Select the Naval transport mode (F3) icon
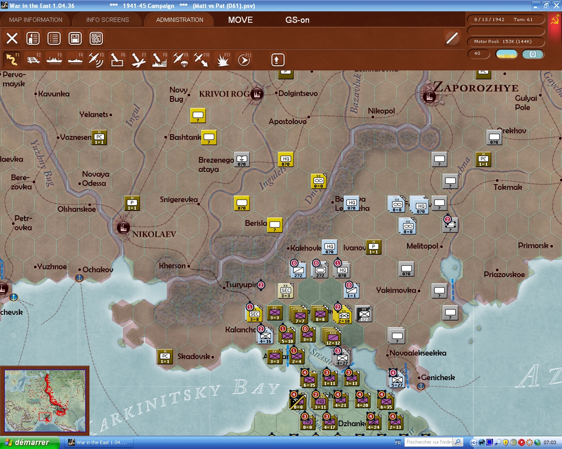This screenshot has width=562, height=449. point(54,60)
